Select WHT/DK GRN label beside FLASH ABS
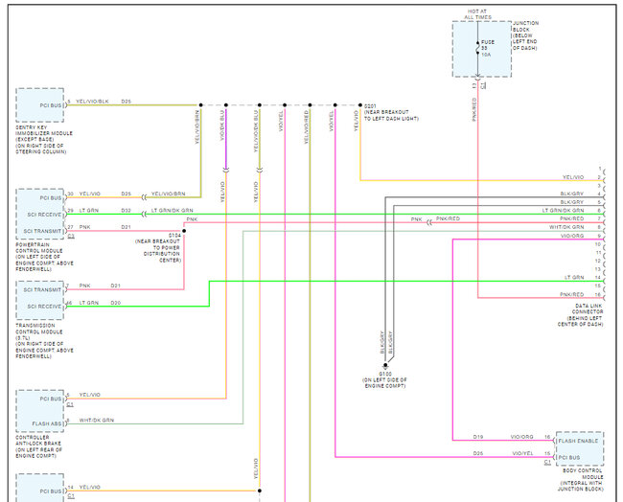The width and height of the screenshot is (623, 502). [97, 421]
